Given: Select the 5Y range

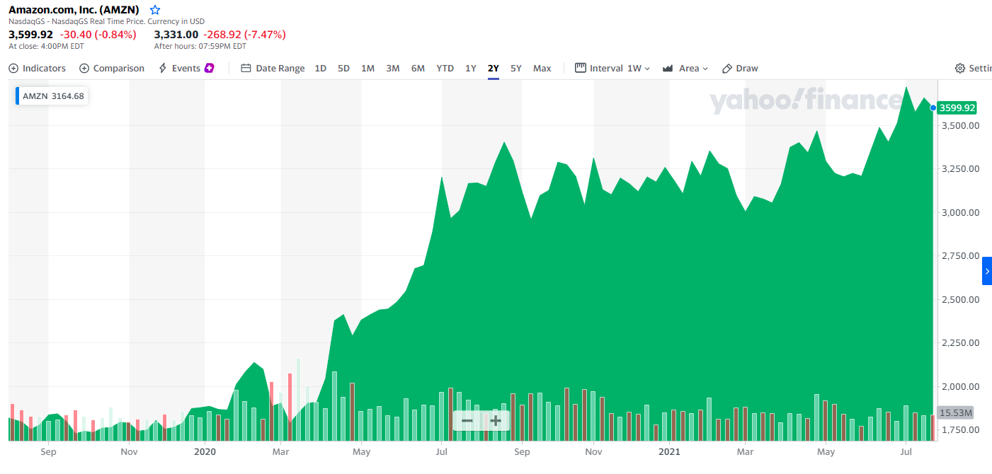Looking at the screenshot, I should [x=516, y=69].
